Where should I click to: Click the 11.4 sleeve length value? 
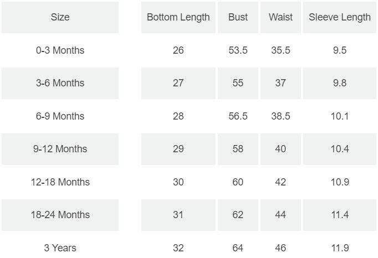[x=340, y=215]
